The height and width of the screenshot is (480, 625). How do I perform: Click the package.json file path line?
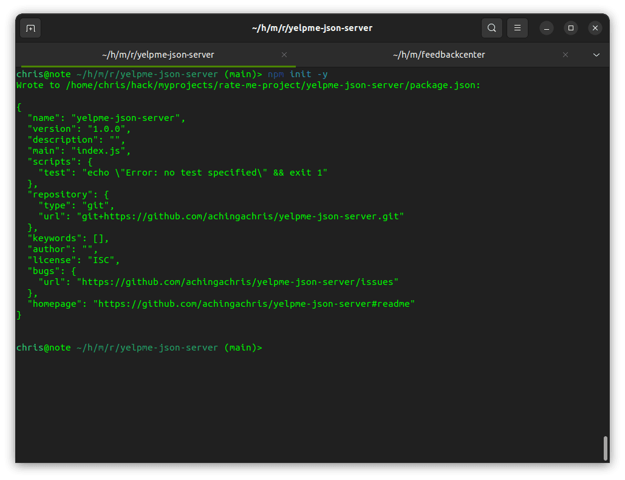coord(248,85)
